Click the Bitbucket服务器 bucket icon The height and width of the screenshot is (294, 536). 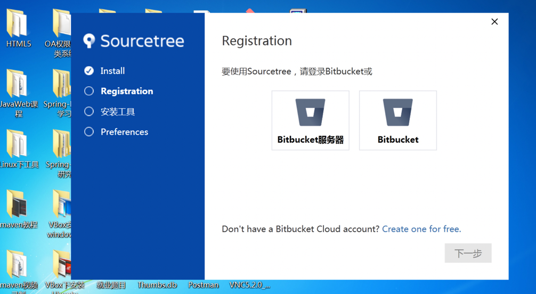[311, 112]
